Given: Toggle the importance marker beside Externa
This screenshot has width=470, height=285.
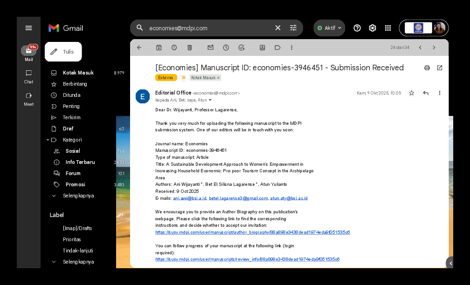Looking at the screenshot, I should pos(183,77).
